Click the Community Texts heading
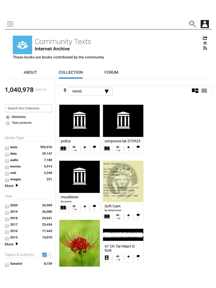Screen dimensions: 216x288 point(63,42)
